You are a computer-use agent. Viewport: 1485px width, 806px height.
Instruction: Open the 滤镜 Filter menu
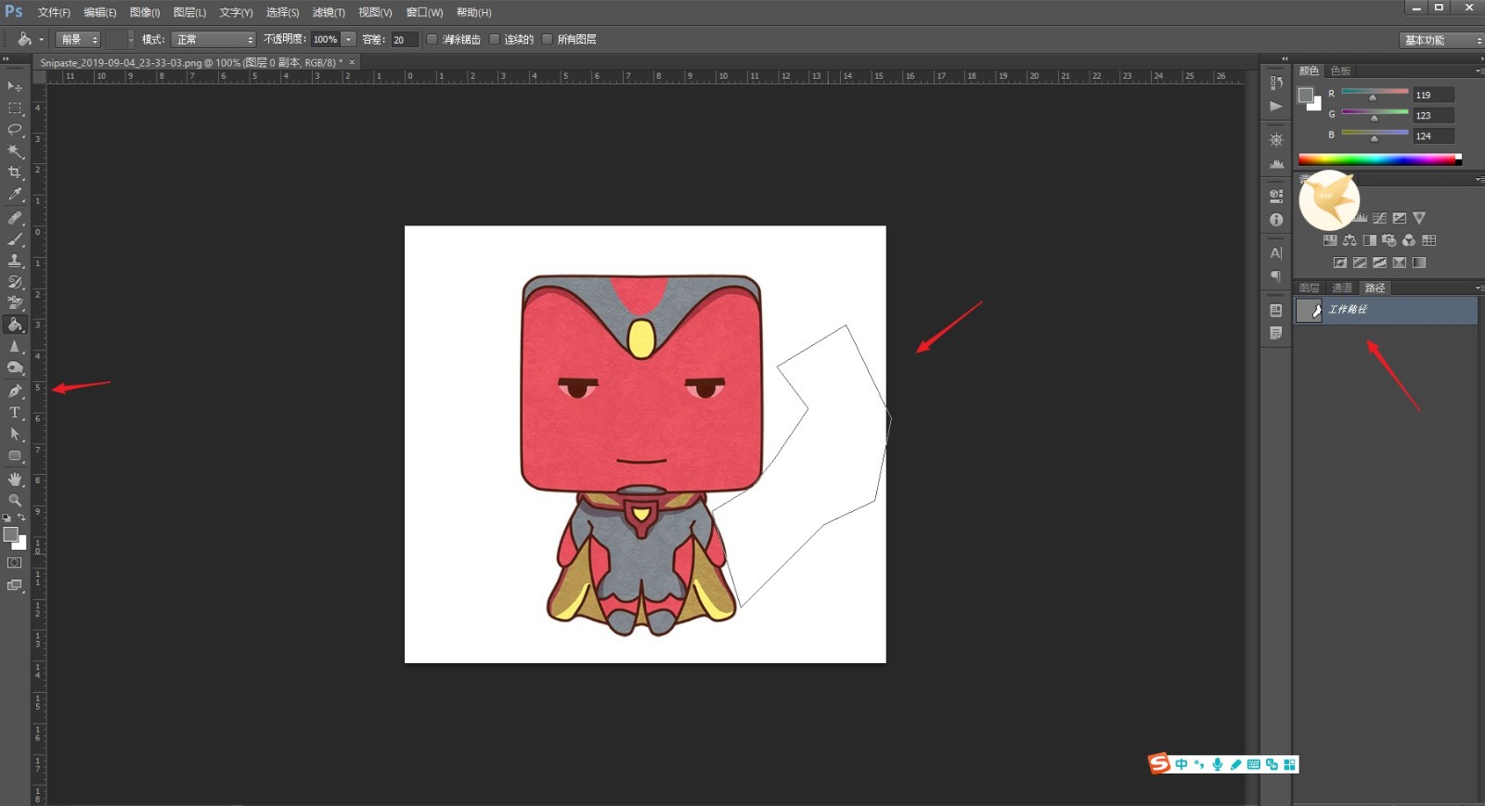329,12
